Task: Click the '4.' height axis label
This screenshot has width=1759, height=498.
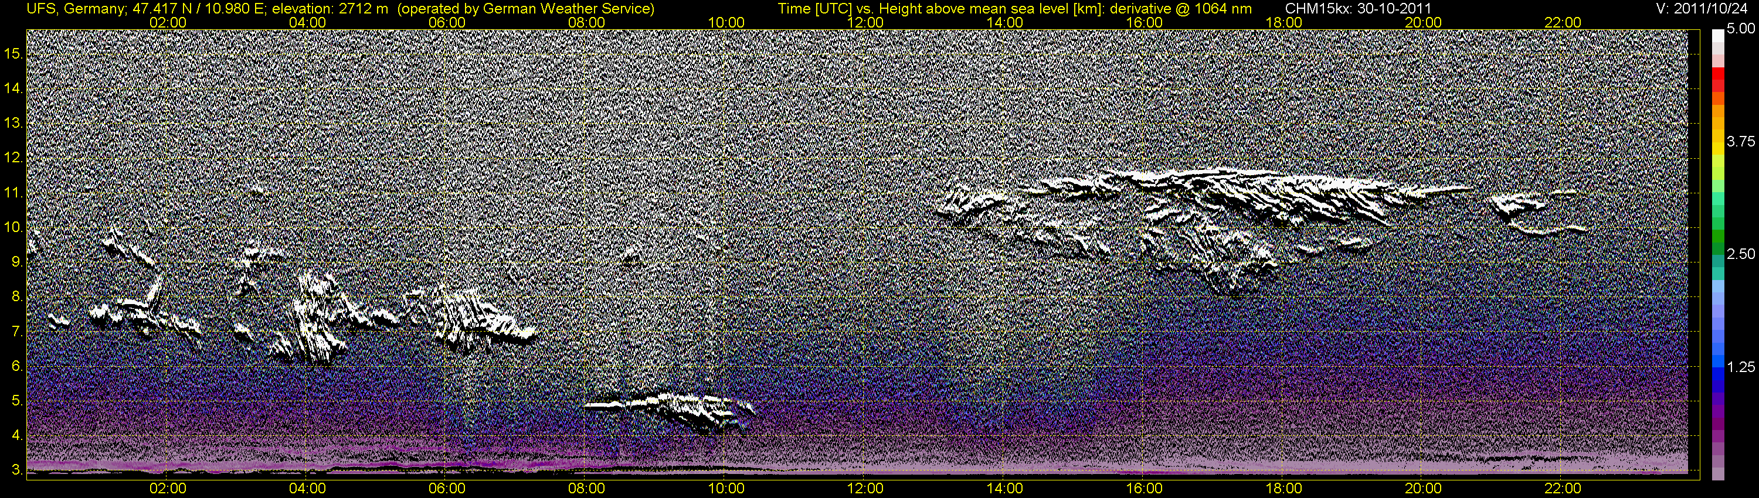Action: 17,436
